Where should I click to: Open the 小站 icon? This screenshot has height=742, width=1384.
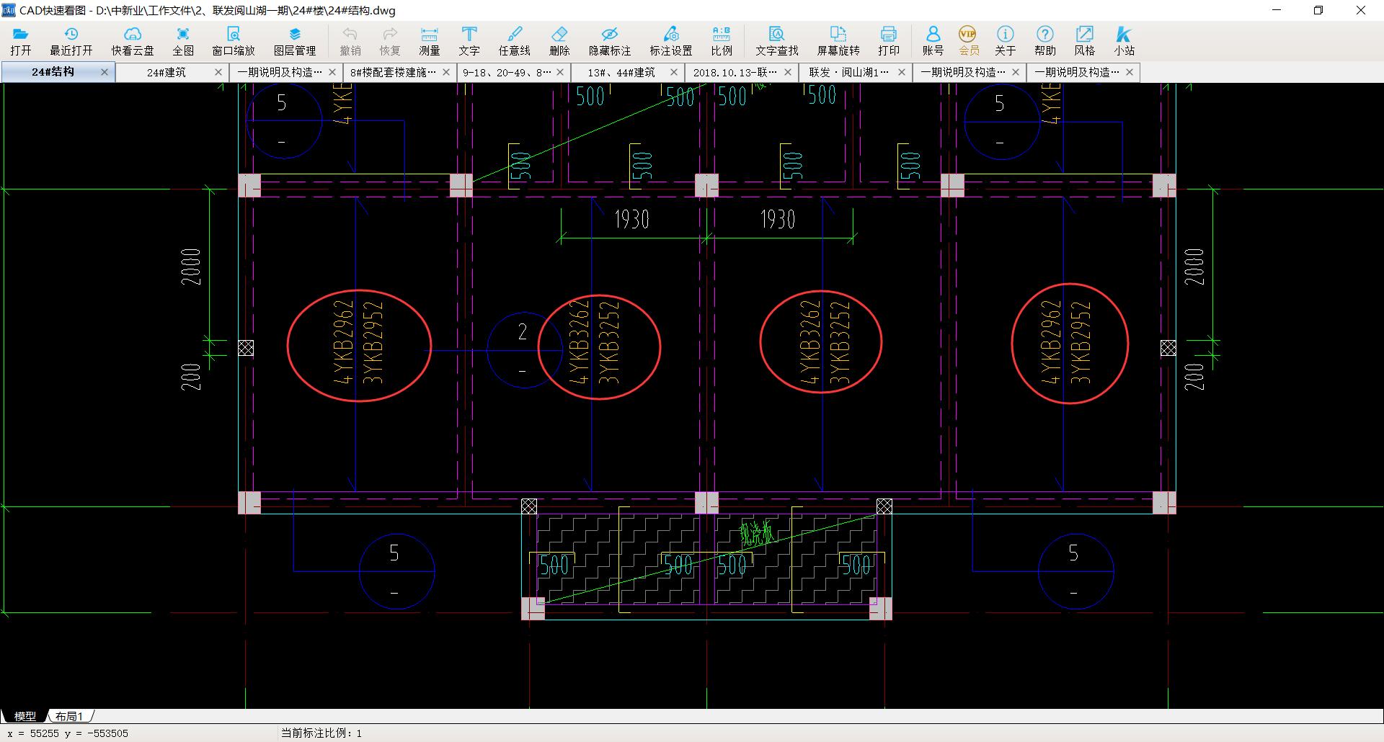(x=1124, y=41)
